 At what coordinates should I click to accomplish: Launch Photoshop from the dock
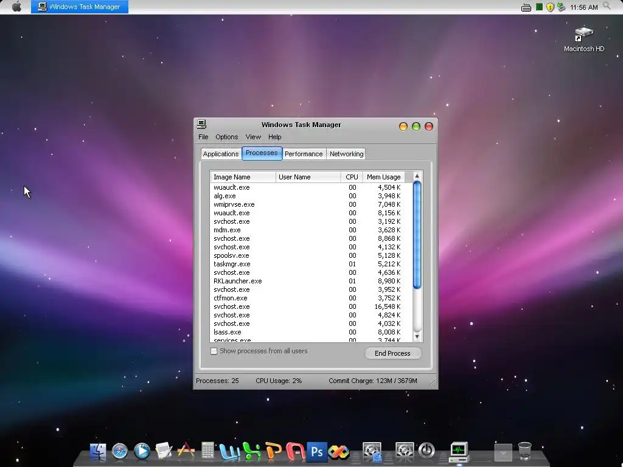(316, 452)
